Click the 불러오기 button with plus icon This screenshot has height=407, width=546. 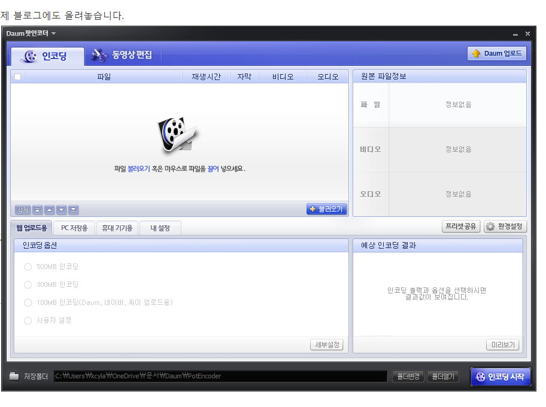point(326,209)
